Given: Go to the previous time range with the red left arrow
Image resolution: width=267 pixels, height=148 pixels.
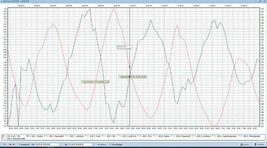Looking at the screenshot, I should [11, 144].
